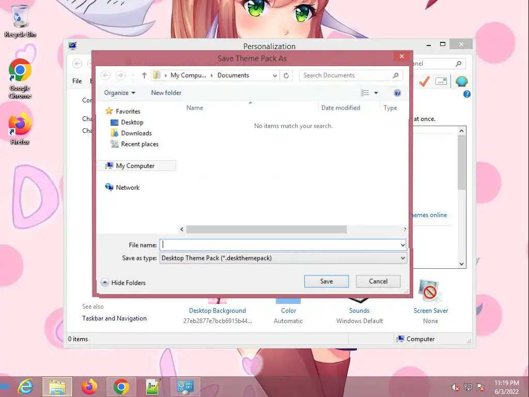The image size is (529, 397).
Task: Click the Back arrow in save dialog
Action: click(105, 75)
